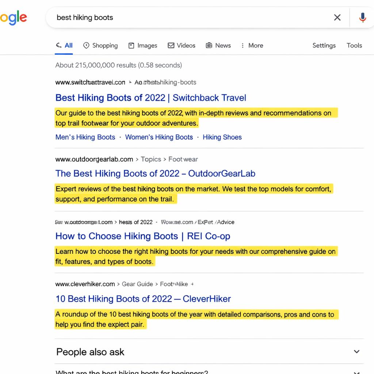Clear the search box with X icon
374x374 pixels.
337,18
